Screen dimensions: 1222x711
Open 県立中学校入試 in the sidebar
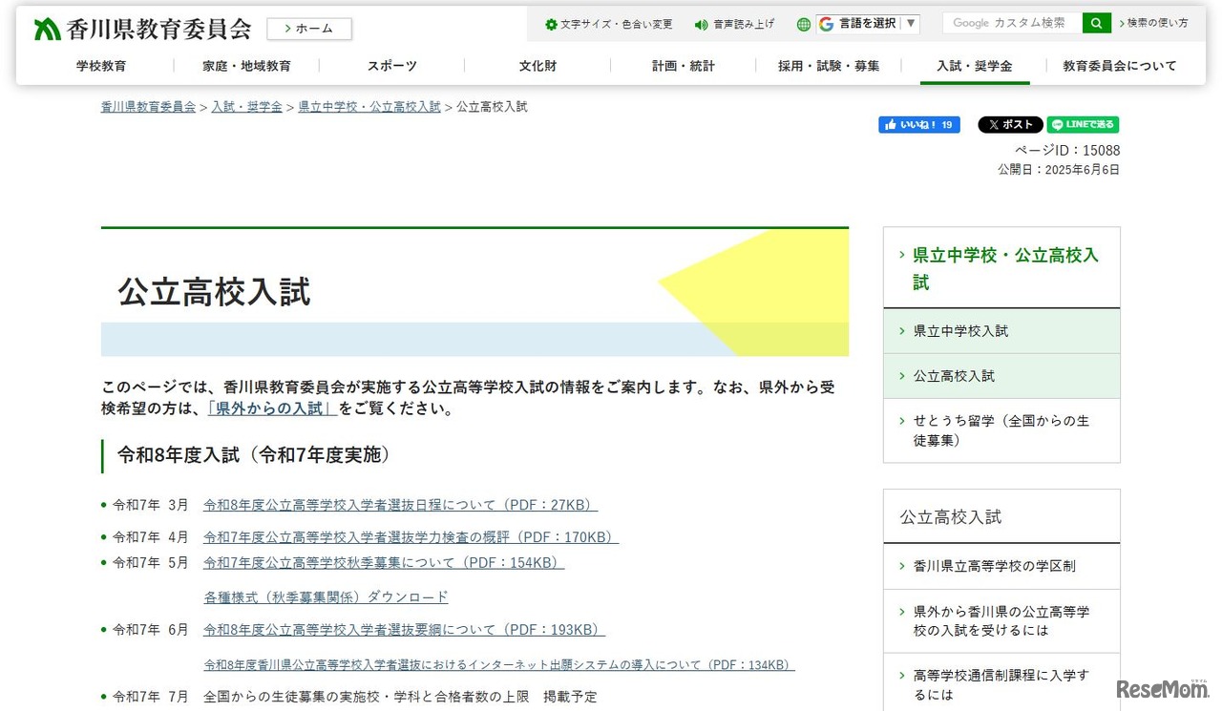960,331
